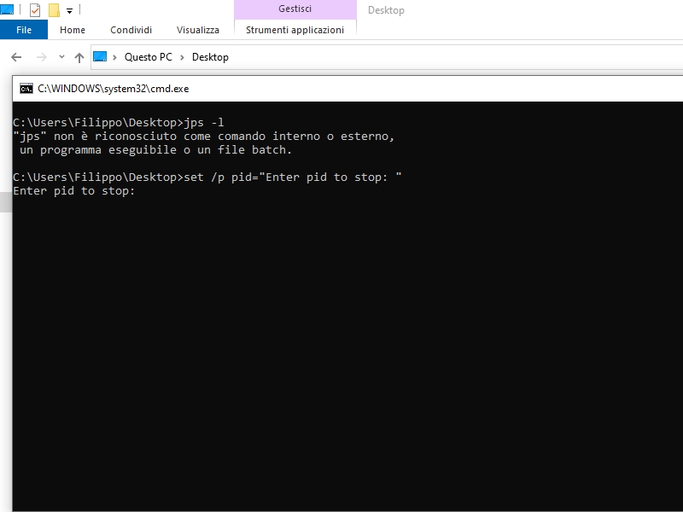Click the Gestisci contextual tab header
This screenshot has width=683, height=512.
click(x=295, y=9)
